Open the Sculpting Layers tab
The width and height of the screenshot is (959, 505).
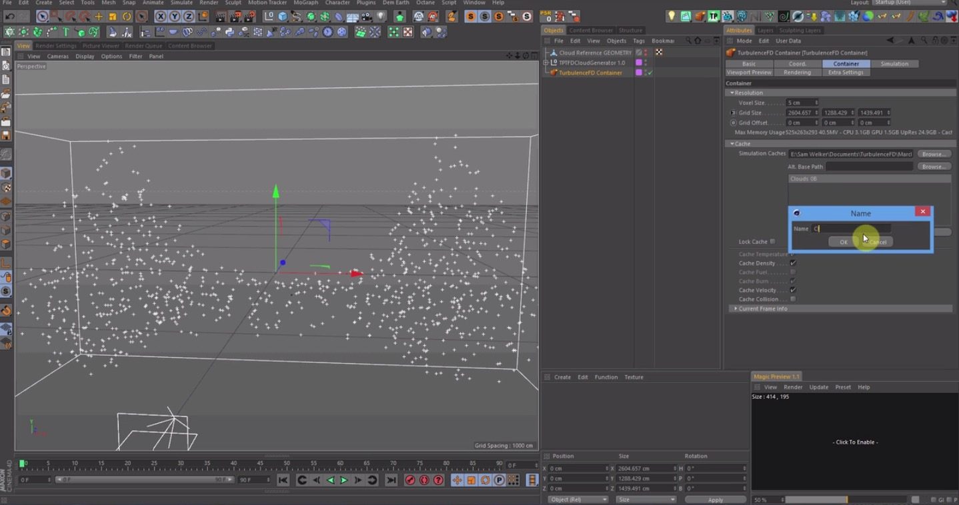(800, 30)
